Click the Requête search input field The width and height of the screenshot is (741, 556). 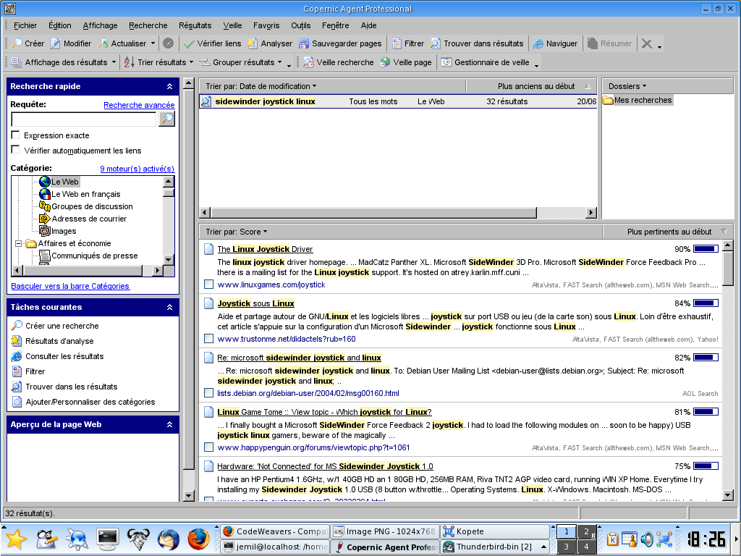click(x=84, y=119)
